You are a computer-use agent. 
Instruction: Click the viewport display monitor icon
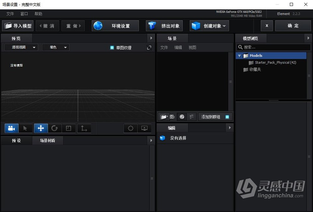pos(144,128)
